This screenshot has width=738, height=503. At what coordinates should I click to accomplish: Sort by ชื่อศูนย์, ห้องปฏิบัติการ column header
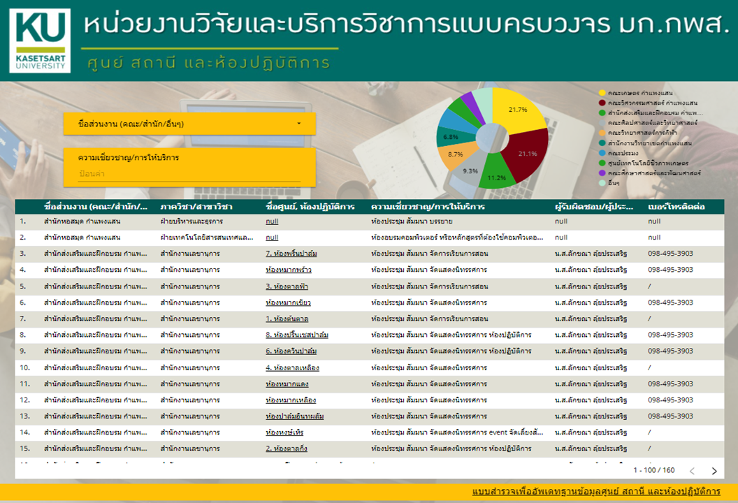pyautogui.click(x=310, y=207)
